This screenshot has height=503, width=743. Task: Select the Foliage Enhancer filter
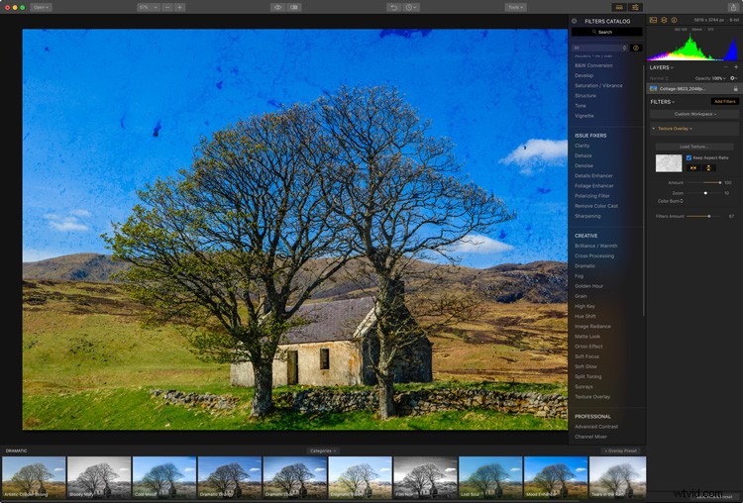click(x=593, y=186)
